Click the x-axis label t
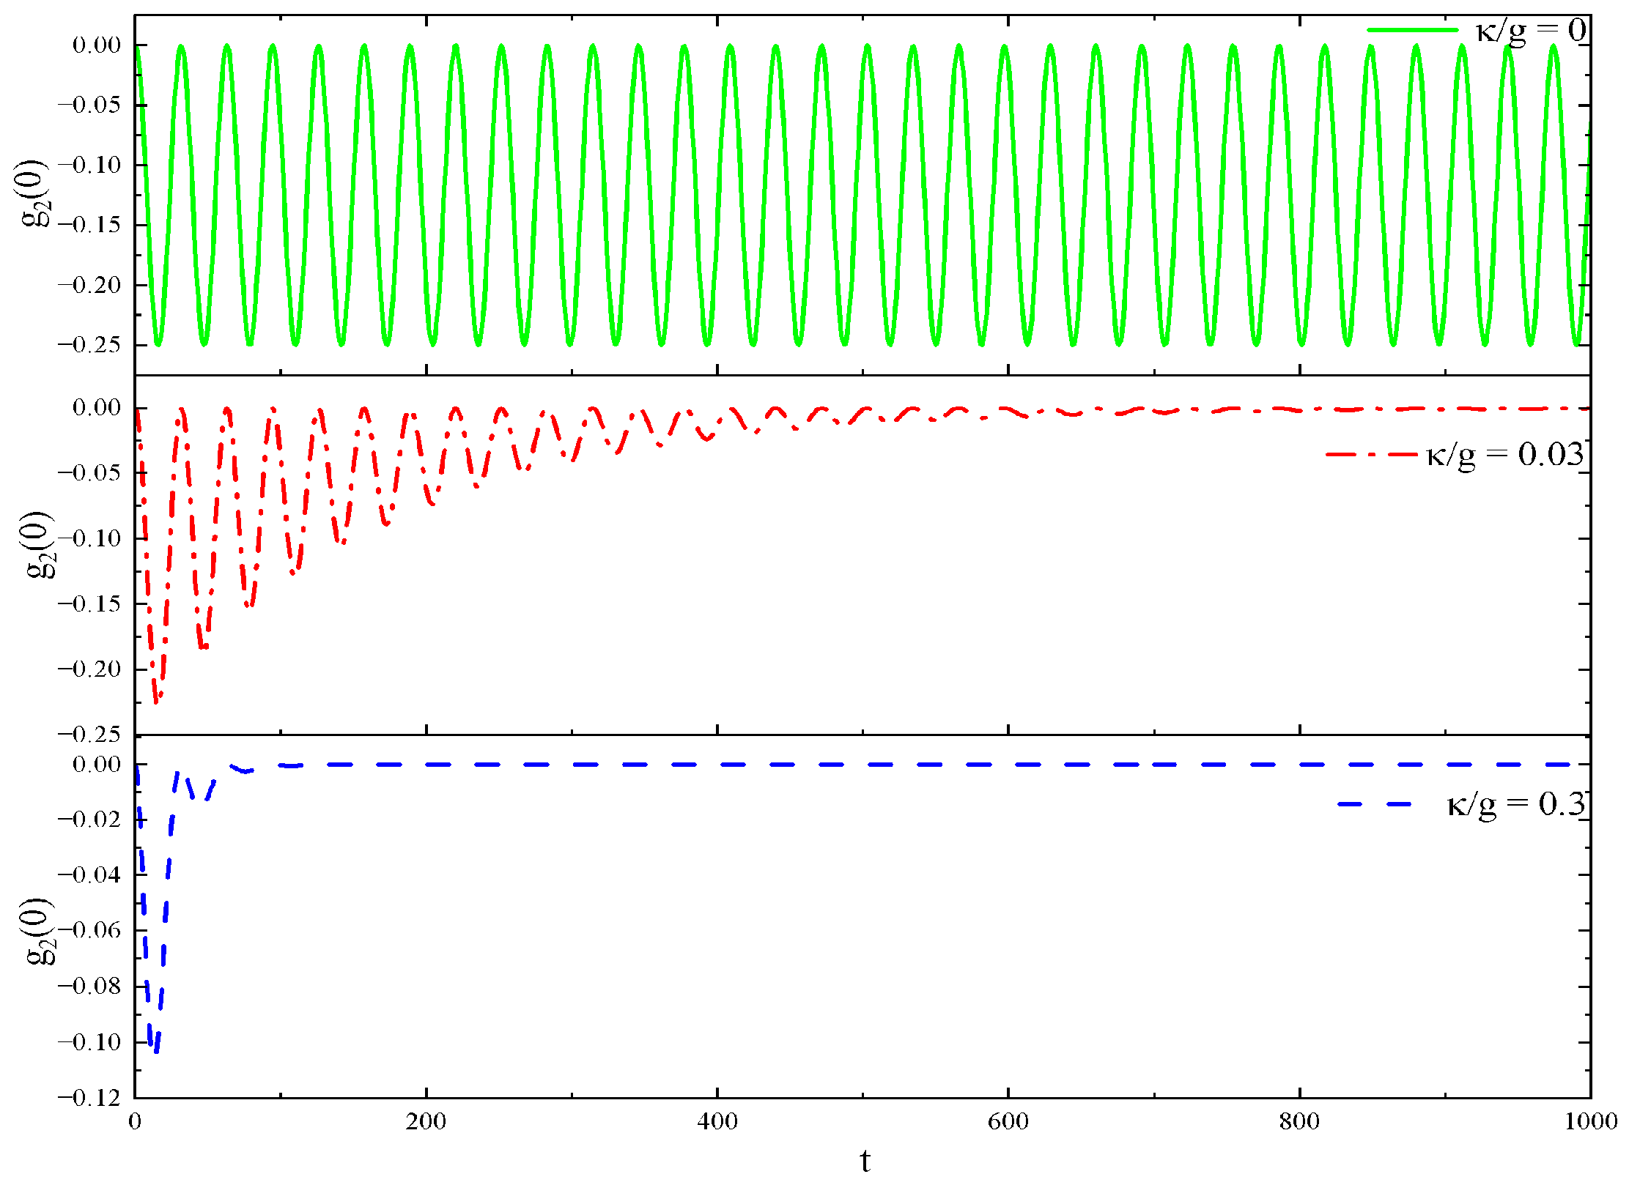This screenshot has width=1629, height=1185. [x=865, y=1162]
